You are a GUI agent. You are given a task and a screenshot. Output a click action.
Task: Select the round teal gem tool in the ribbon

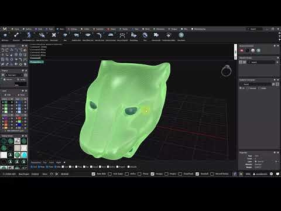[x=181, y=35]
